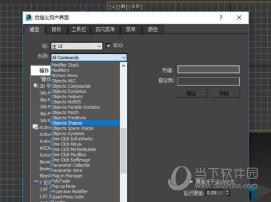
Task: Open the 四元菜单 tab
Action: [105, 29]
